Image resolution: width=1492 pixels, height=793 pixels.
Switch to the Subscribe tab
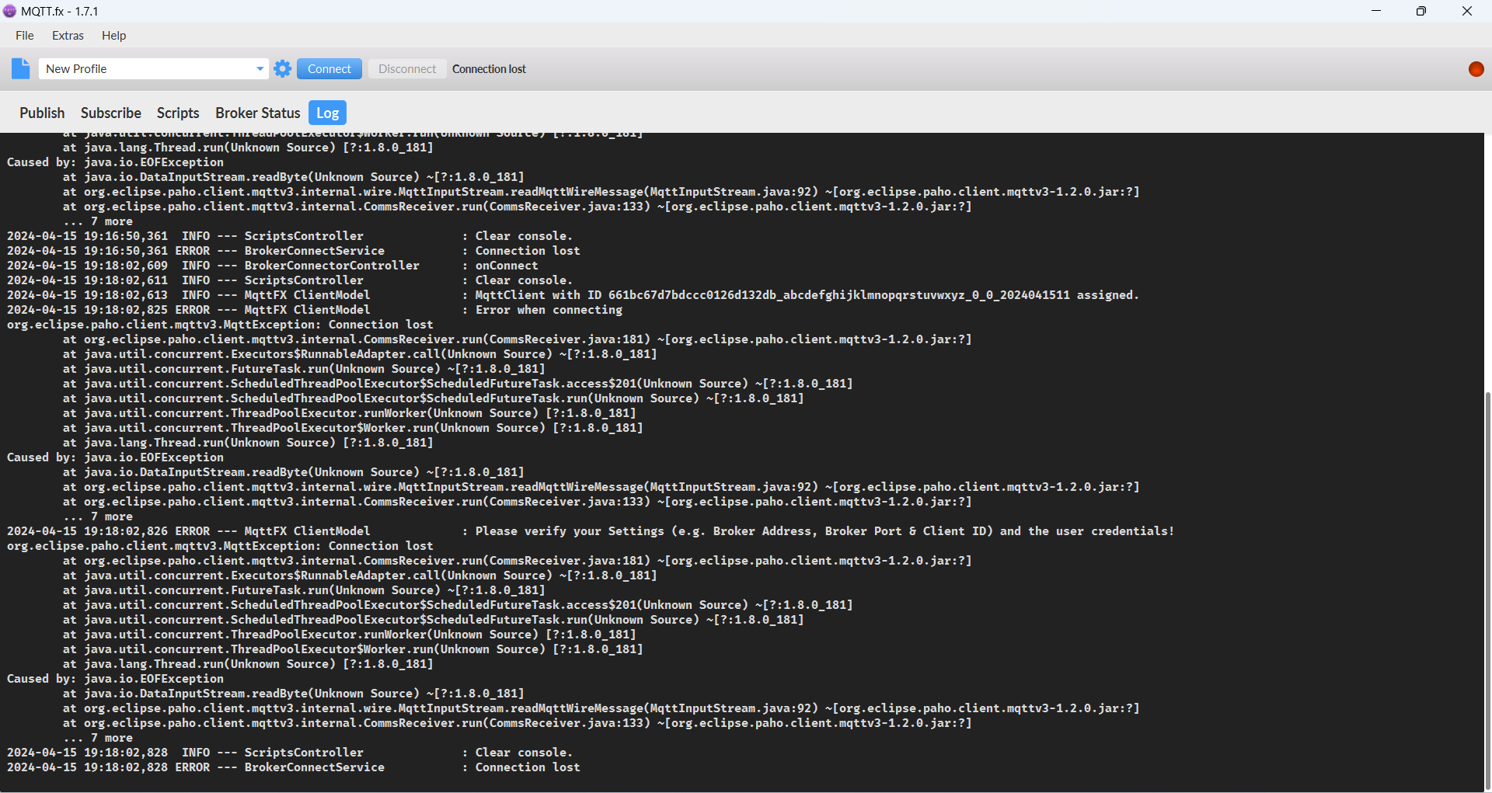click(x=111, y=113)
